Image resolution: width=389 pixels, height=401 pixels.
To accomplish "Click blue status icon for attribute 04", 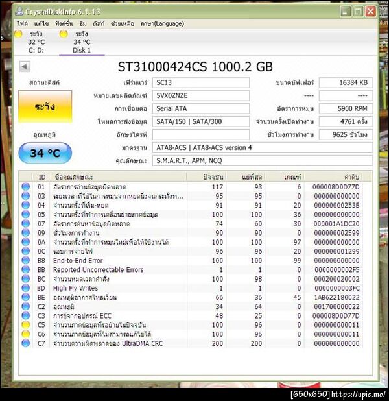I will click(x=25, y=205).
